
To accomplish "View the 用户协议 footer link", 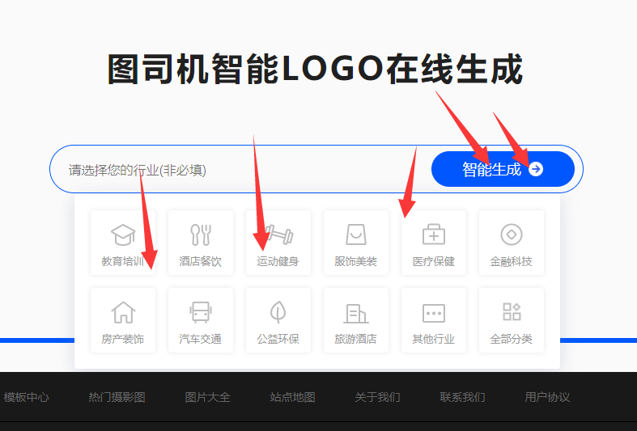I will [547, 397].
